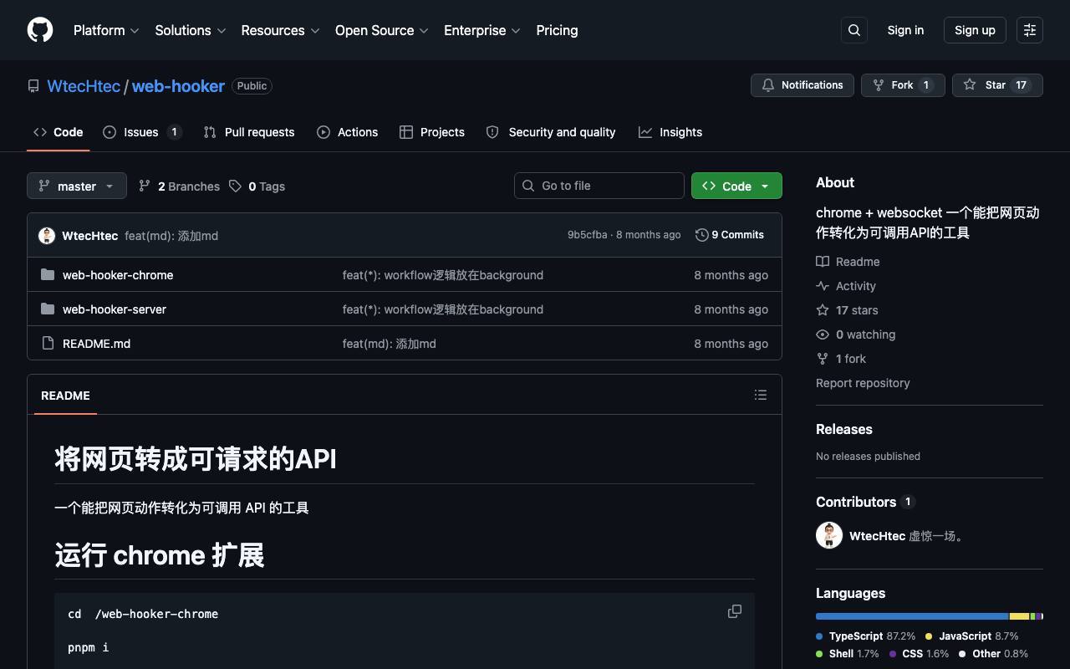View the 0 watching link

[856, 334]
